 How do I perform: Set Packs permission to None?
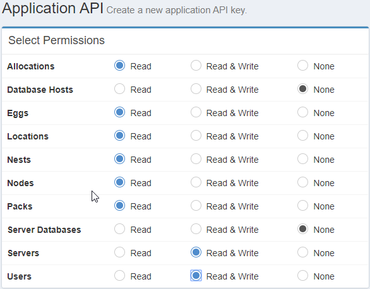tap(302, 206)
